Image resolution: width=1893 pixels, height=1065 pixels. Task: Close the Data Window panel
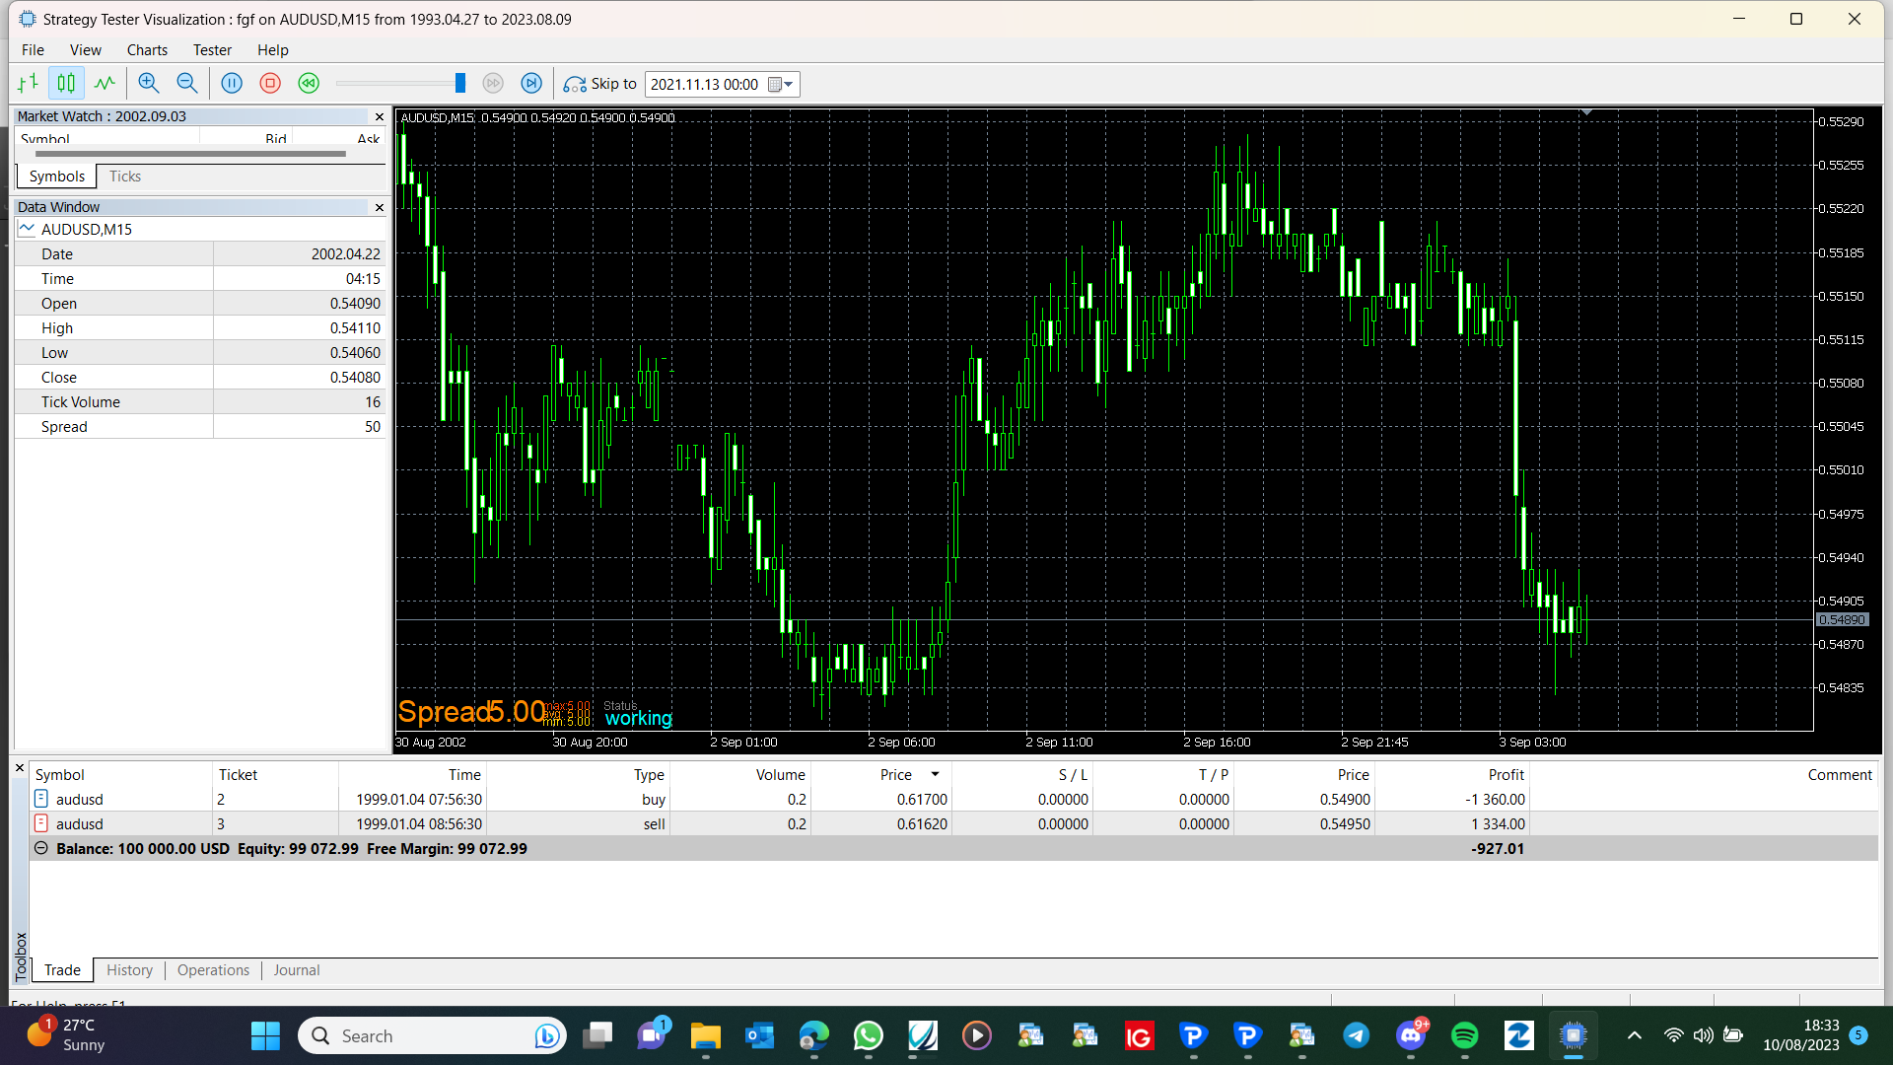380,207
